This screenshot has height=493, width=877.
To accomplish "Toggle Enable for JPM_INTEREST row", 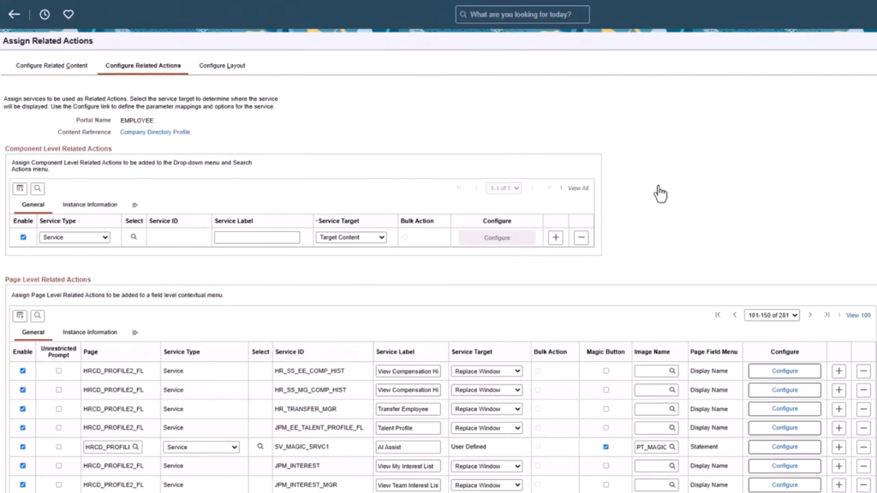I will pos(23,466).
